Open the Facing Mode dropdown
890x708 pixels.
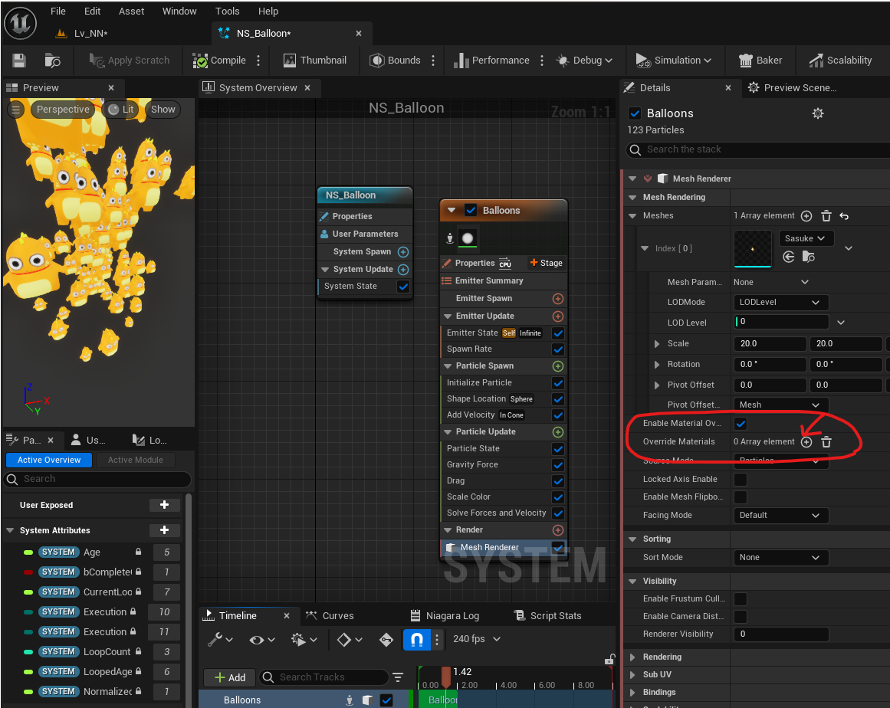point(780,515)
